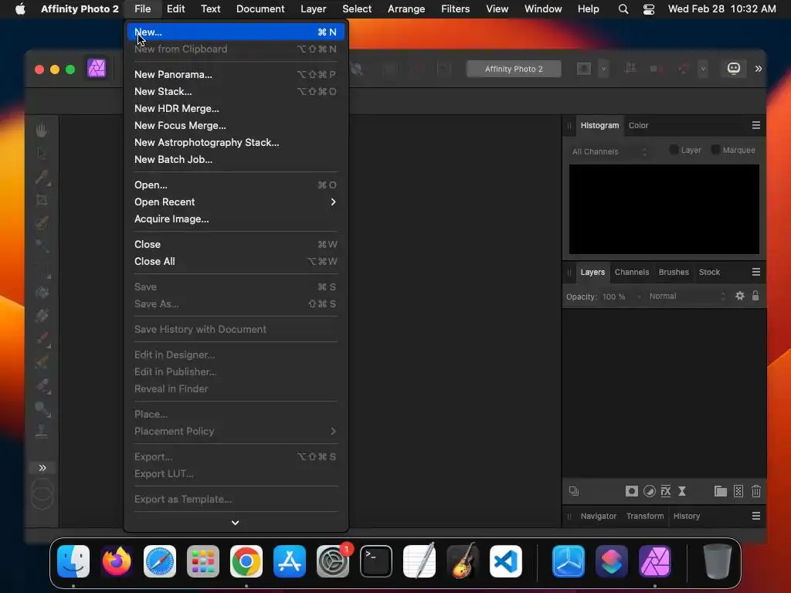
Task: Open the Filters menu in menu bar
Action: [x=455, y=8]
